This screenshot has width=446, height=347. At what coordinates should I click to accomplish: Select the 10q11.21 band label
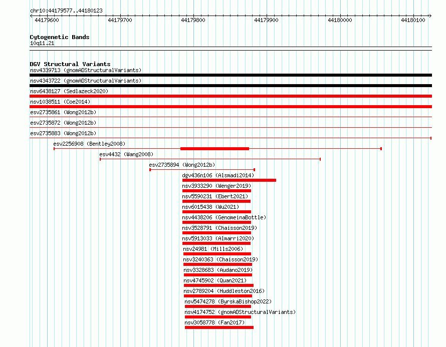coord(42,43)
